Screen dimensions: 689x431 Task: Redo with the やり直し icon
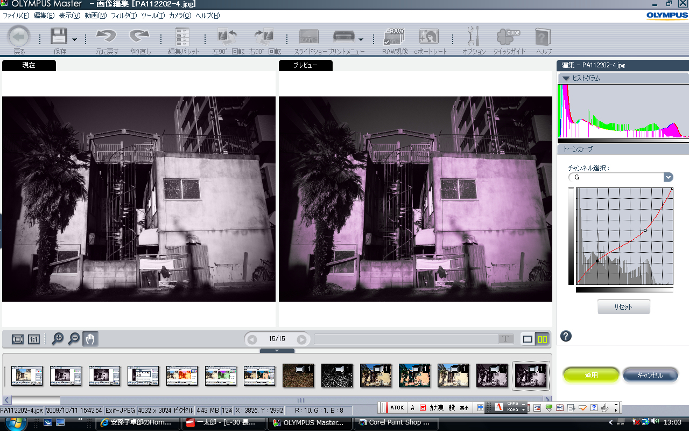139,37
